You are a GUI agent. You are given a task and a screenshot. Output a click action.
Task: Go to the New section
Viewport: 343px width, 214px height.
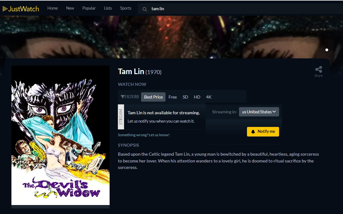(70, 8)
